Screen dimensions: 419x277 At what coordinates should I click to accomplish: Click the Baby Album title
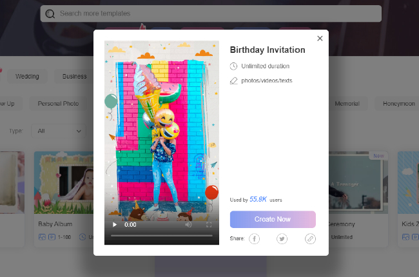[x=55, y=224]
